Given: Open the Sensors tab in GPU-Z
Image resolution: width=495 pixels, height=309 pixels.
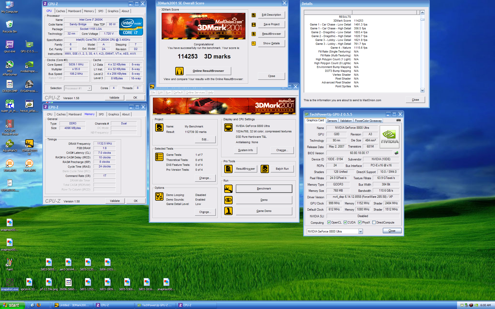Looking at the screenshot, I should (x=332, y=121).
